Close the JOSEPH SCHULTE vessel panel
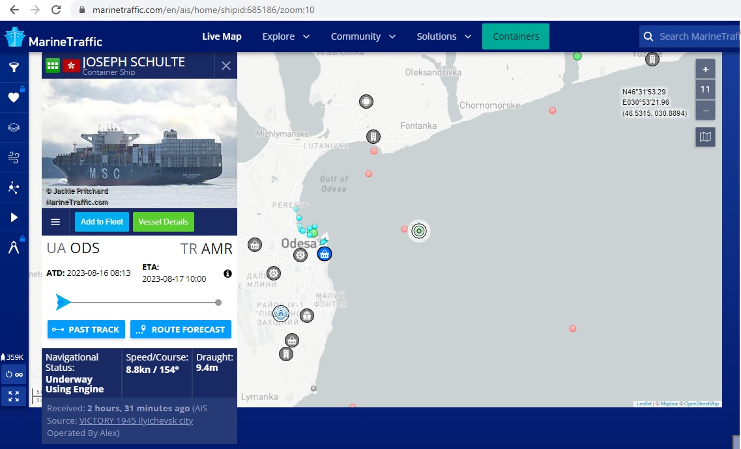Viewport: 741px width, 449px height. (x=226, y=66)
